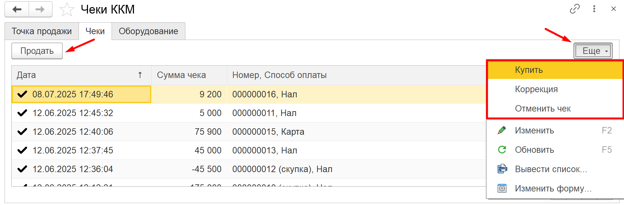Viewport: 624px width, 205px height.
Task: Click the gear icon beside Изменить форму
Action: tap(502, 188)
